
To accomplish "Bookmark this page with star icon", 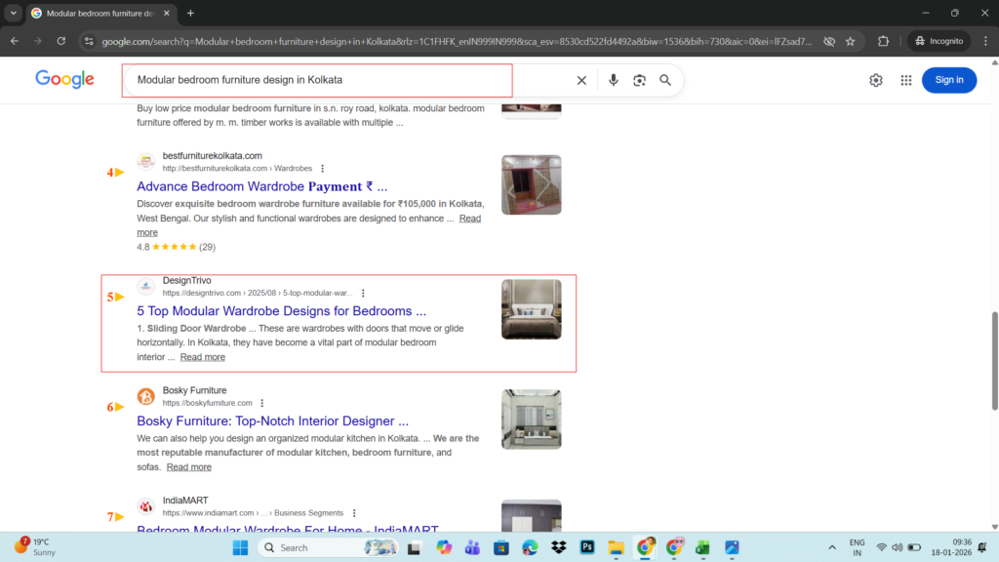I will [x=851, y=41].
